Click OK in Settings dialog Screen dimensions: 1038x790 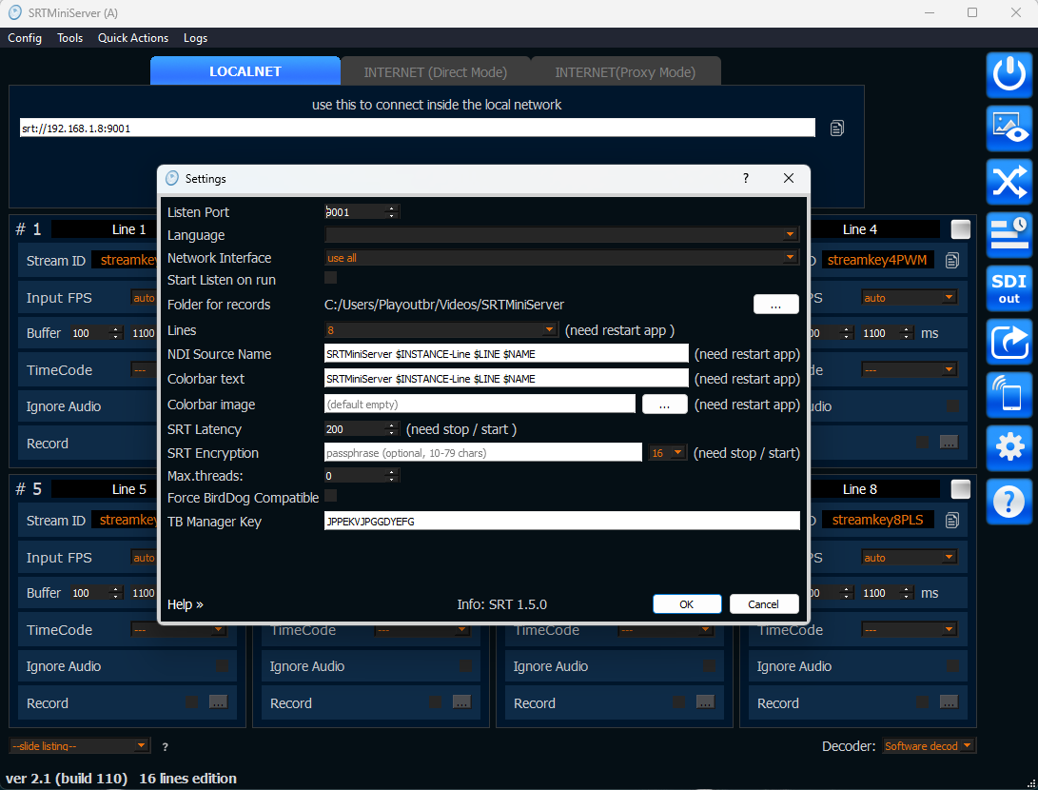[x=687, y=604]
